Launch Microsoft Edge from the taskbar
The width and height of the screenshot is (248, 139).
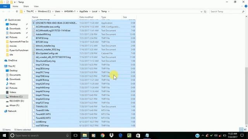[121, 136]
